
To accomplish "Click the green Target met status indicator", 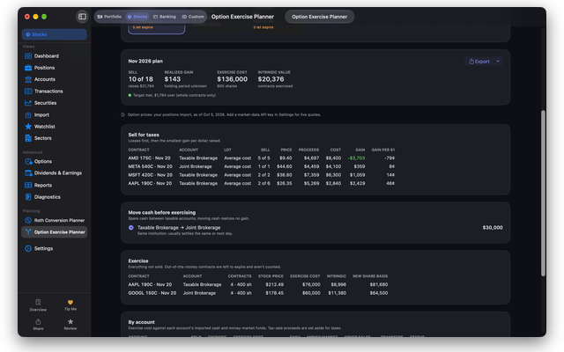I will click(x=130, y=96).
